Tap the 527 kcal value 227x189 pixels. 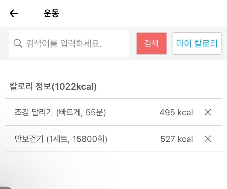pos(177,139)
